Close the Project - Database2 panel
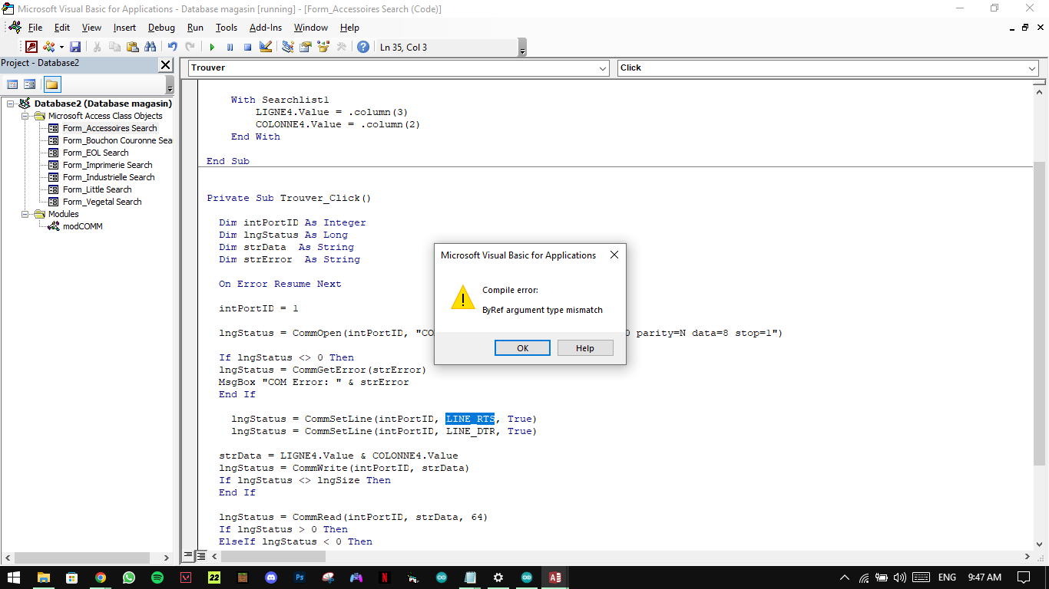The image size is (1049, 589). 166,65
